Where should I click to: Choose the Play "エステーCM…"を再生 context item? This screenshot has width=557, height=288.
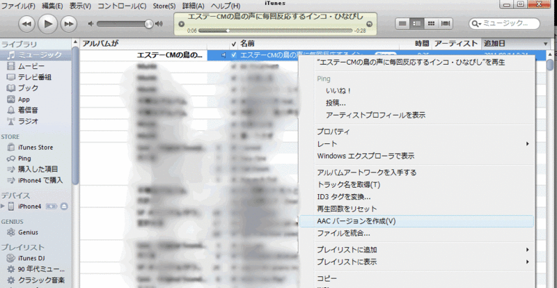tap(411, 63)
